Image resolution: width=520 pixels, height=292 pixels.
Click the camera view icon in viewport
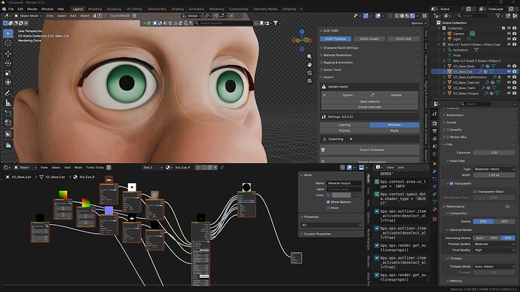pos(309,72)
